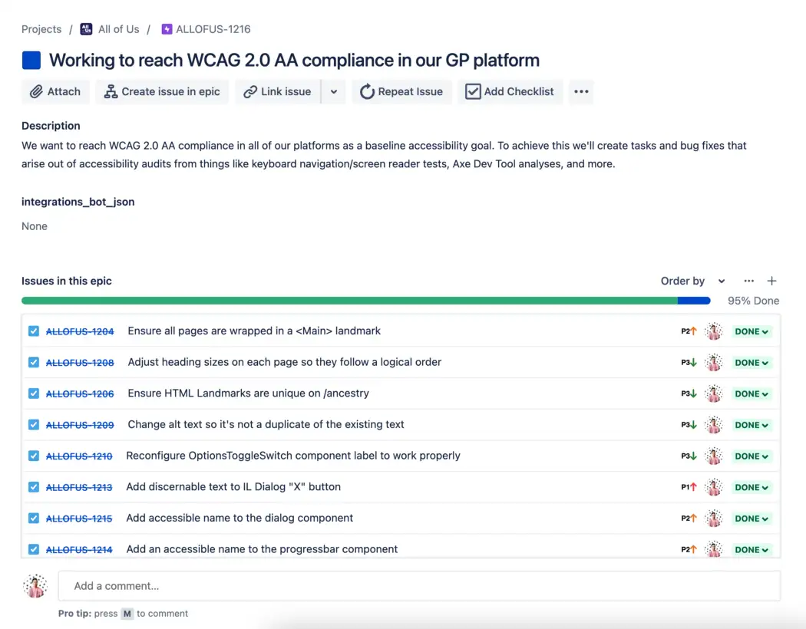Click P3 priority icon on ALLOFUS-1208 row
The width and height of the screenshot is (806, 629).
(x=689, y=363)
